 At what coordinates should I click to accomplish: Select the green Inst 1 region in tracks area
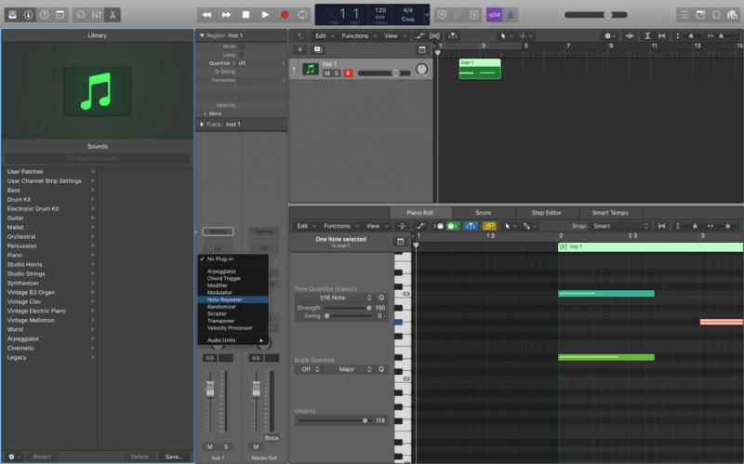click(480, 69)
